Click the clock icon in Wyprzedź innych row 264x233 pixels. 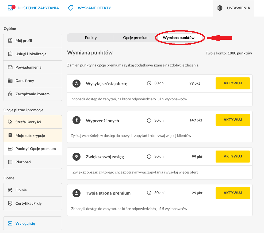[149, 120]
